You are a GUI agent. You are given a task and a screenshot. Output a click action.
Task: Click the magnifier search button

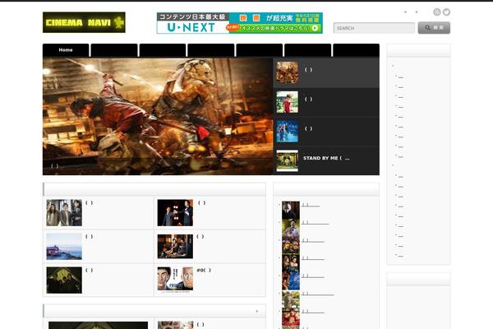click(434, 28)
